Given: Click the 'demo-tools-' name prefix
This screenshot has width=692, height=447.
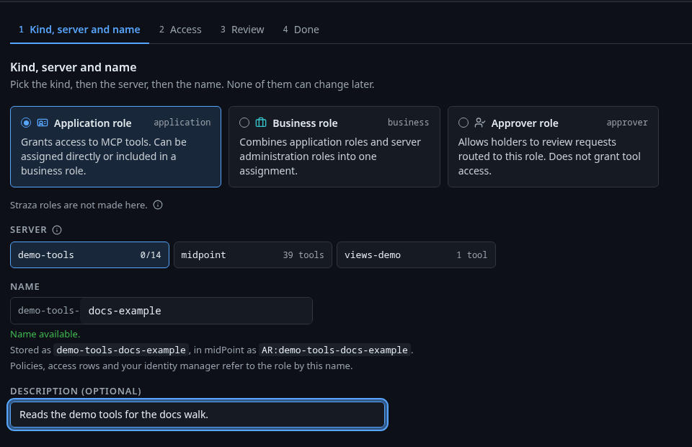Looking at the screenshot, I should coord(48,311).
